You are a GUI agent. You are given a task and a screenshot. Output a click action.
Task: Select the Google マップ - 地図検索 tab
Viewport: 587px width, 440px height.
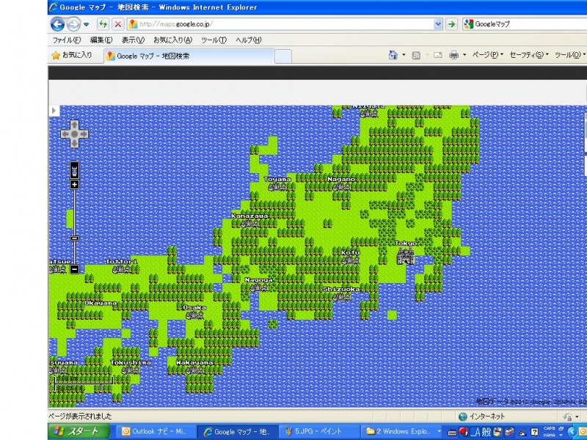(189, 56)
